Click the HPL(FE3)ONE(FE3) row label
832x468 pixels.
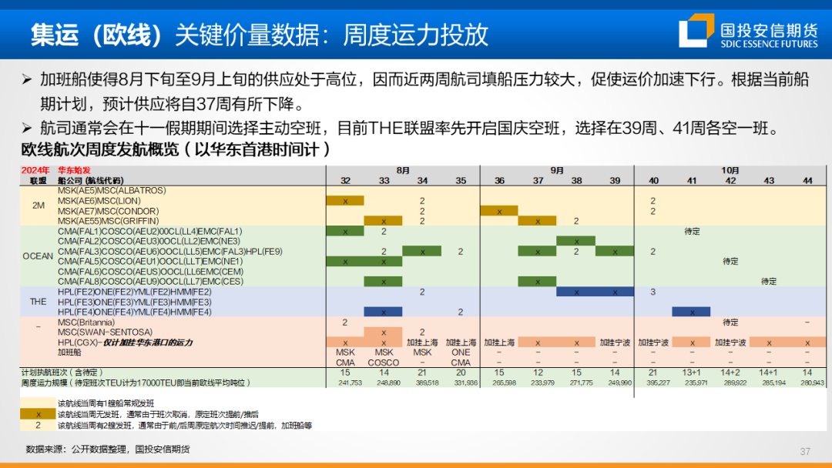coord(135,302)
